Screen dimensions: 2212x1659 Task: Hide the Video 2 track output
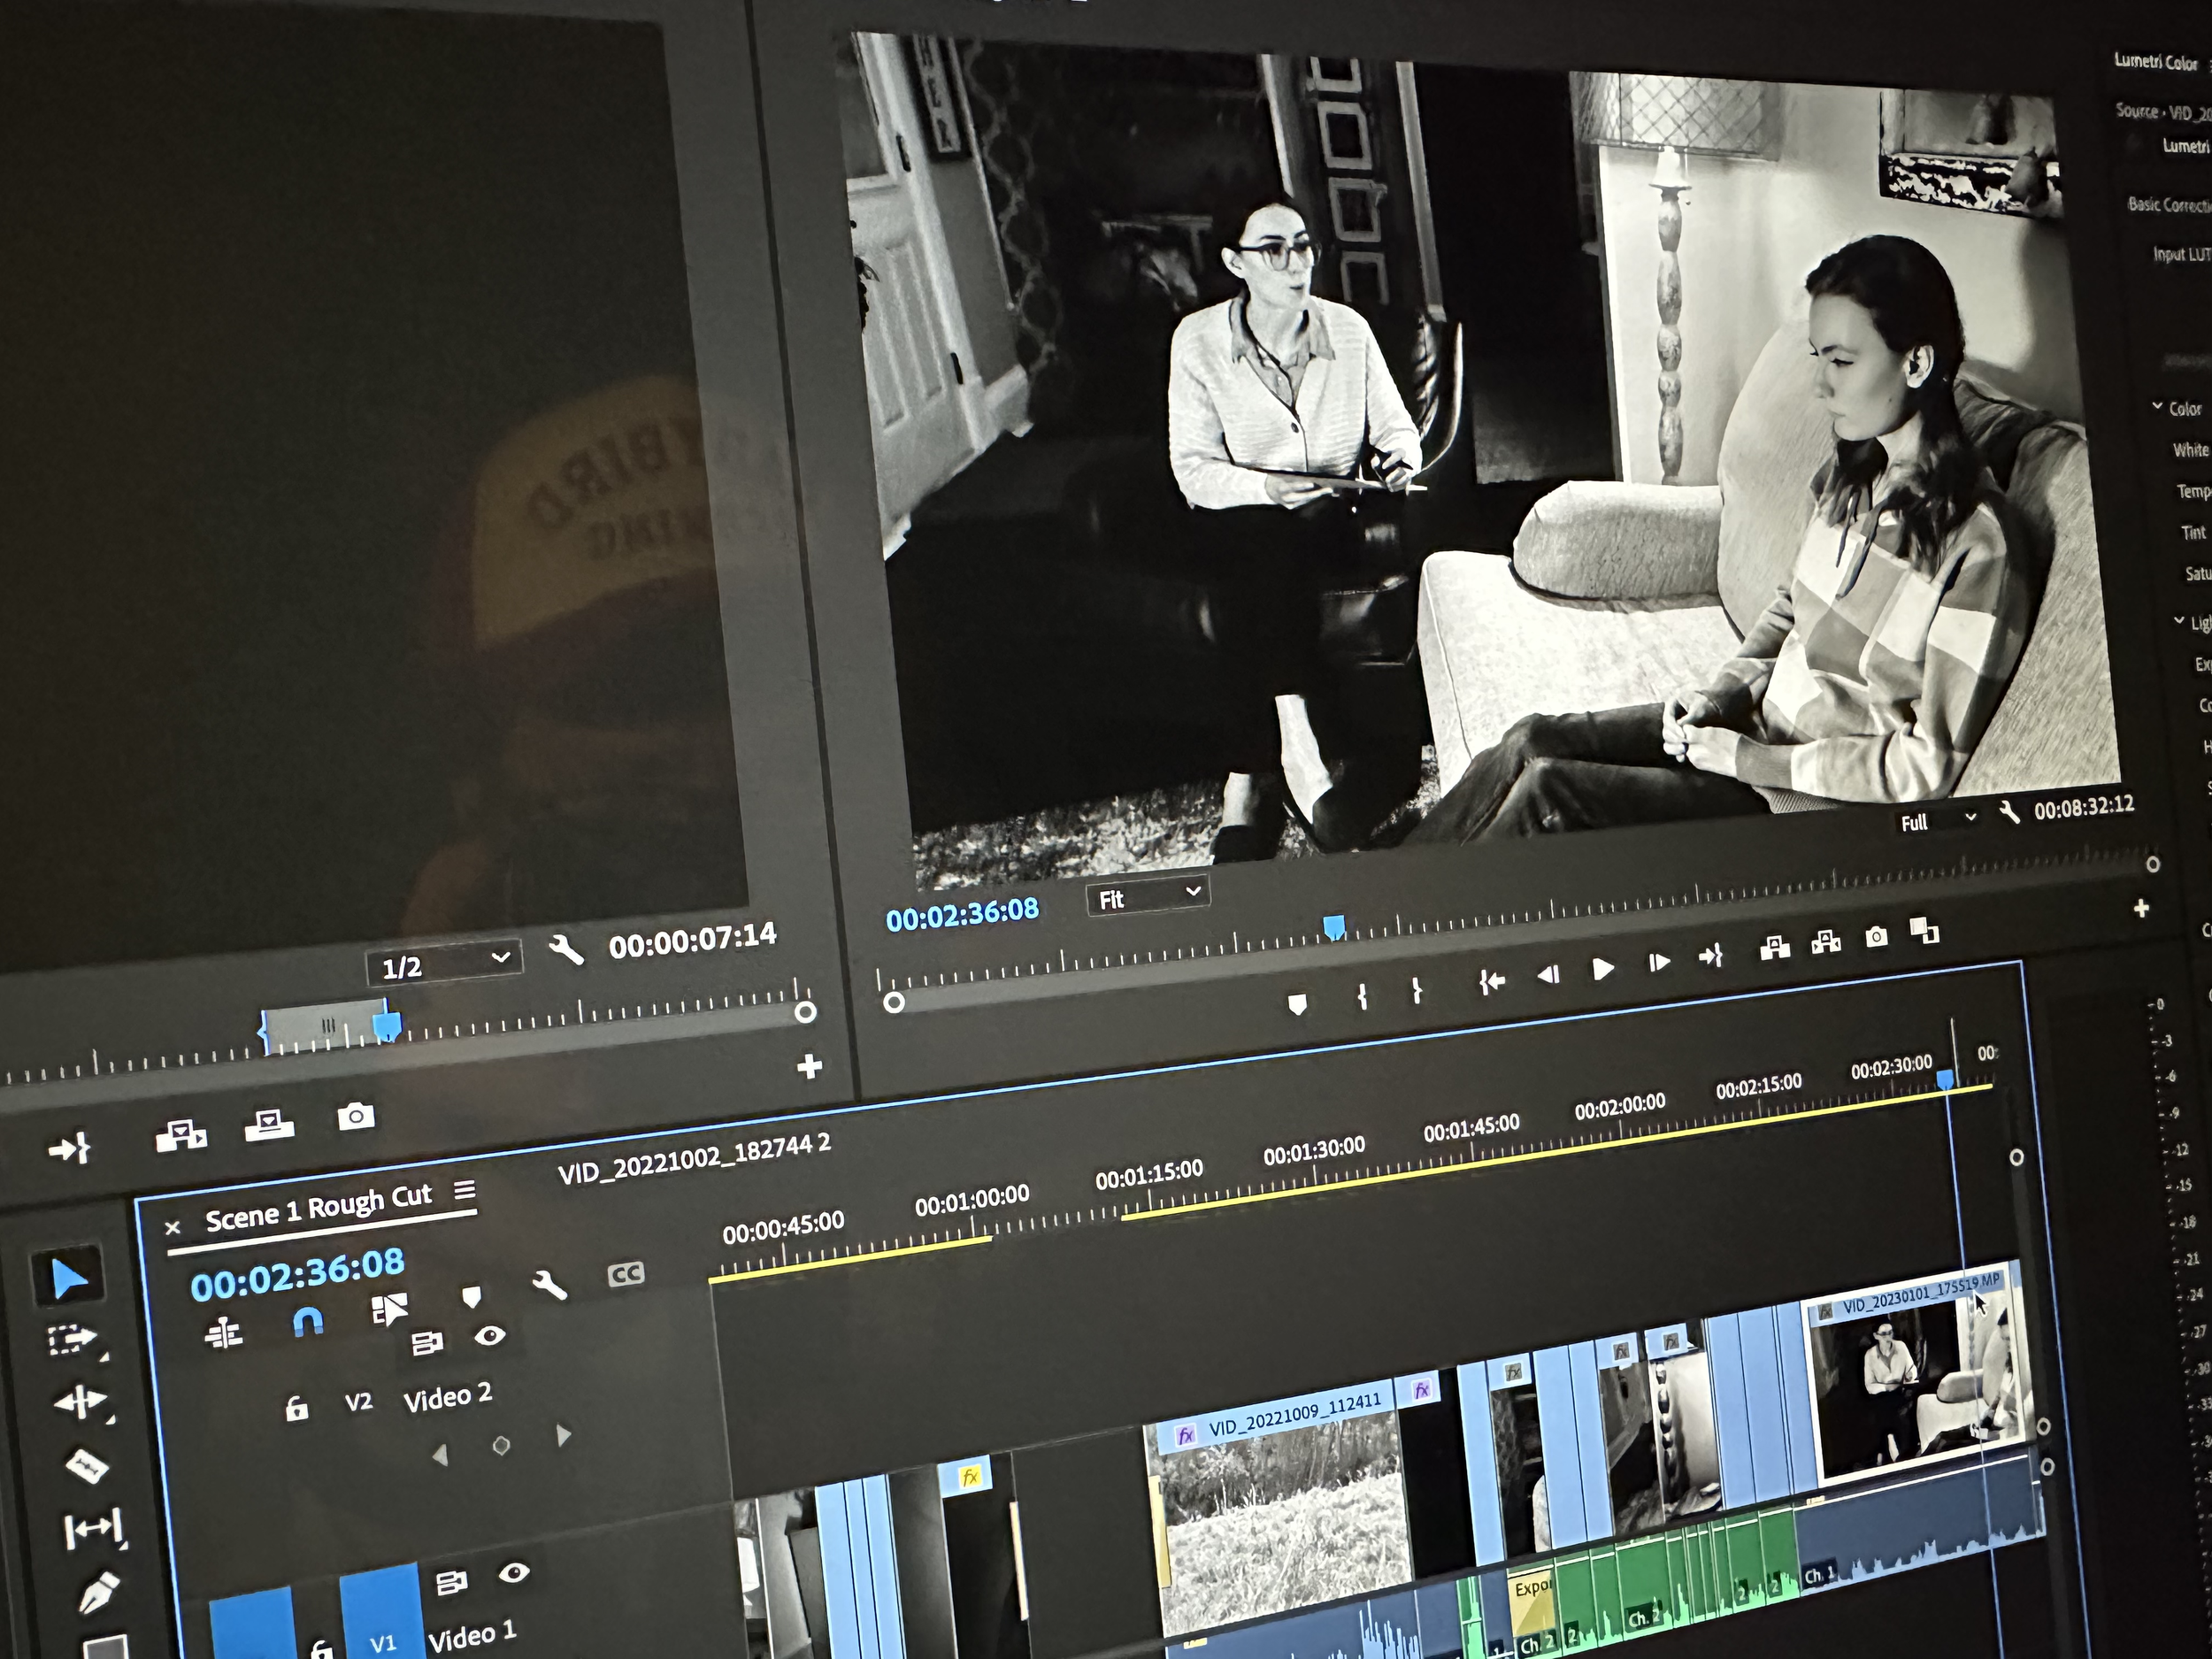489,1336
